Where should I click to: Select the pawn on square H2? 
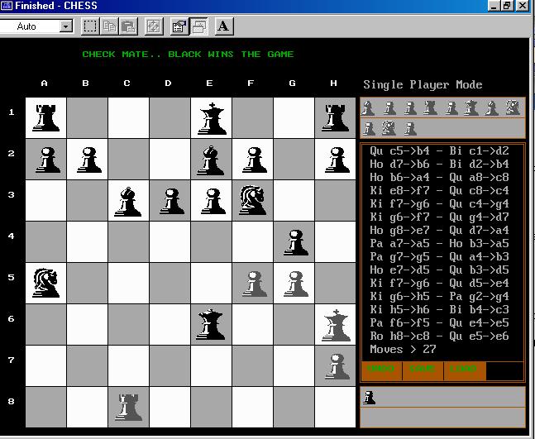pos(337,160)
